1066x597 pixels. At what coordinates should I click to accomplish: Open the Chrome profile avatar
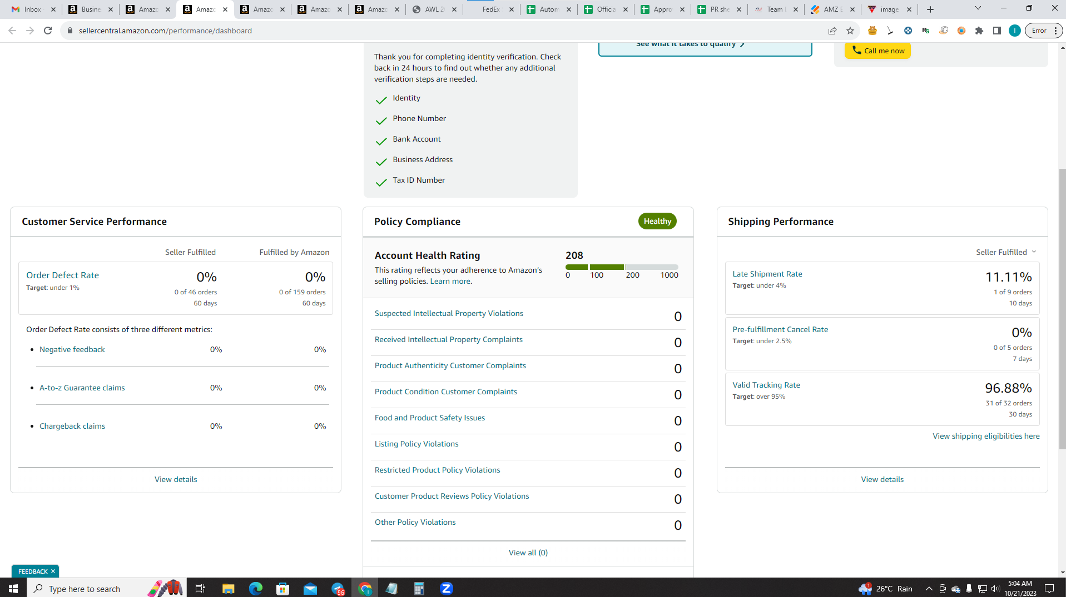[x=1015, y=31]
